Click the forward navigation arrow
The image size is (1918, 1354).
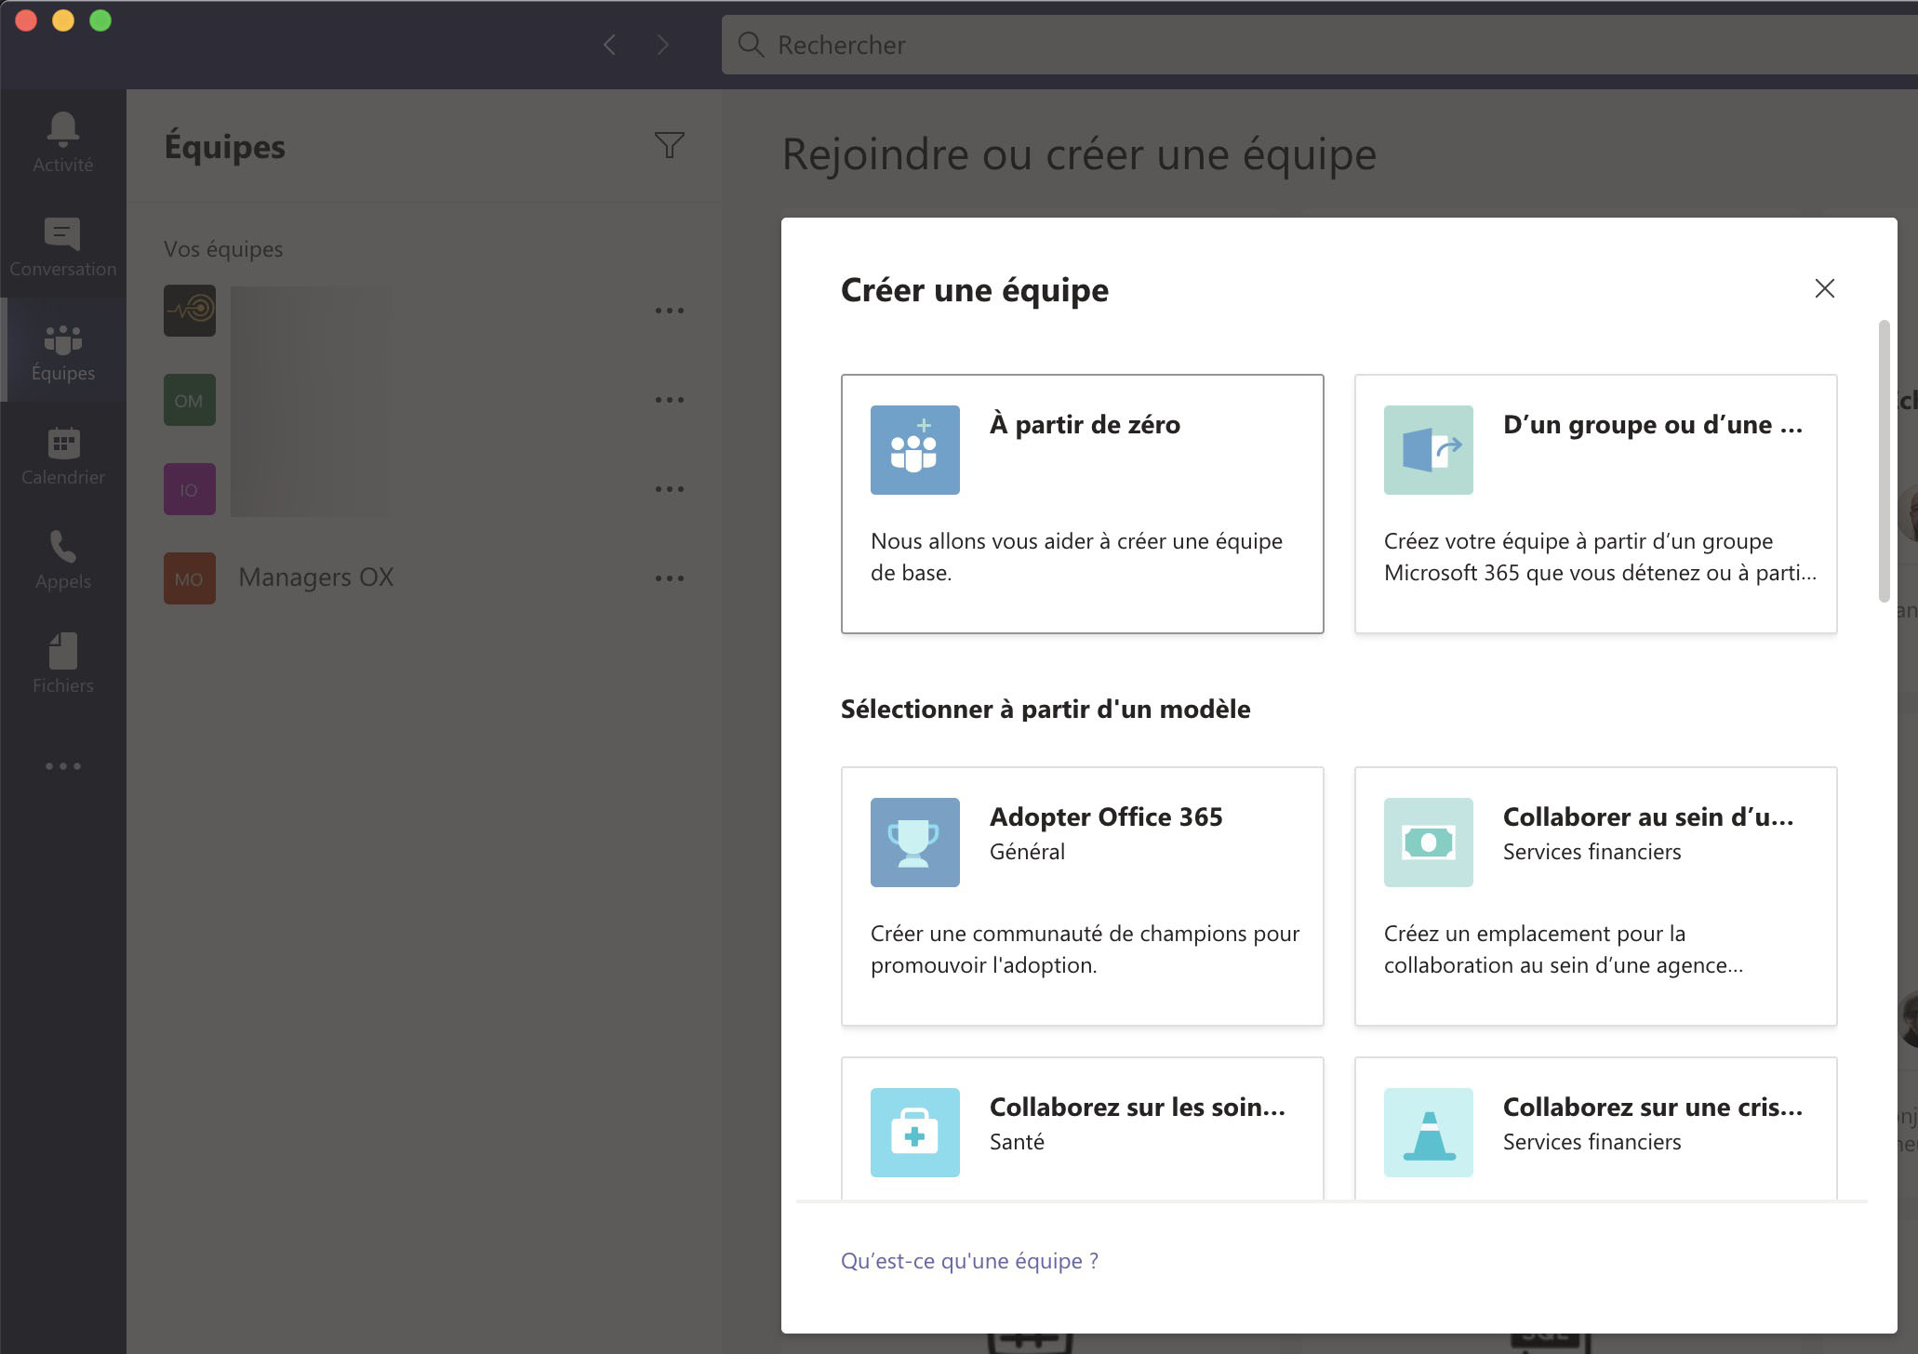(x=662, y=45)
